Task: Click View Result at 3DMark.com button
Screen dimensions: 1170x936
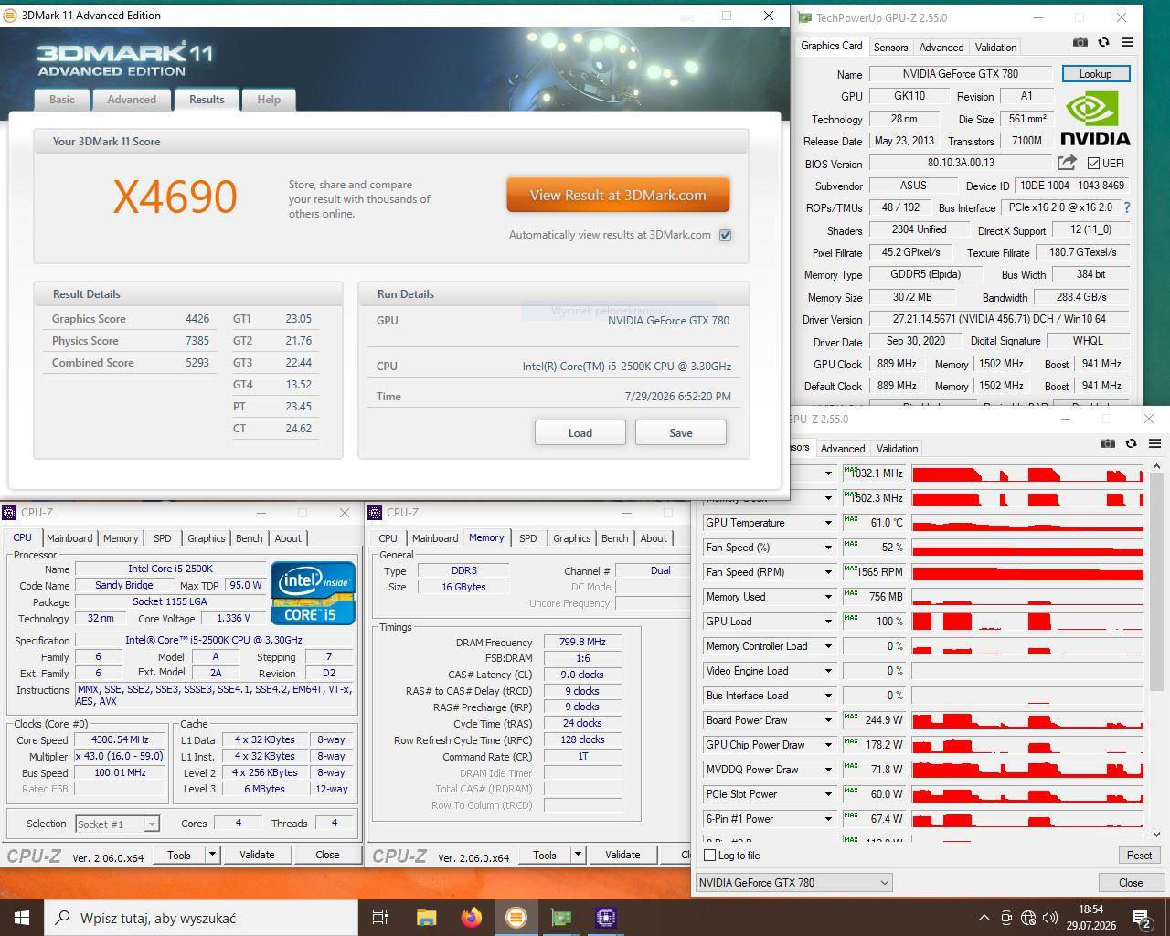Action: coord(618,195)
